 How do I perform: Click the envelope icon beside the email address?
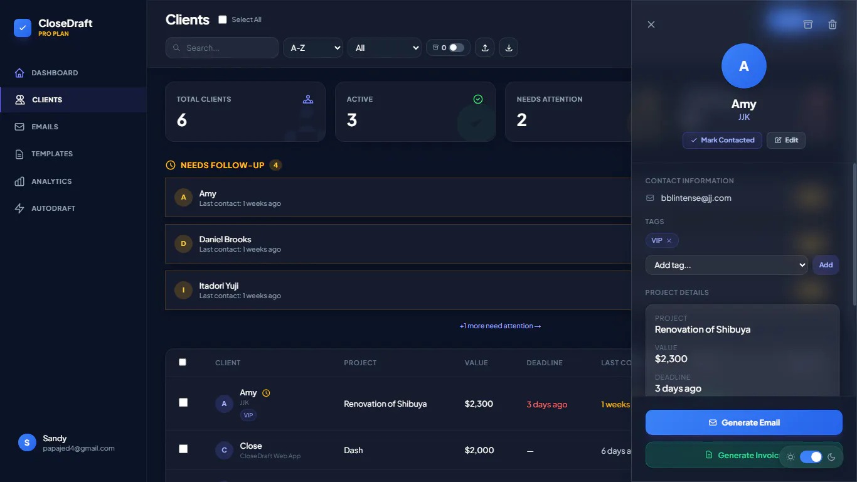coord(650,198)
